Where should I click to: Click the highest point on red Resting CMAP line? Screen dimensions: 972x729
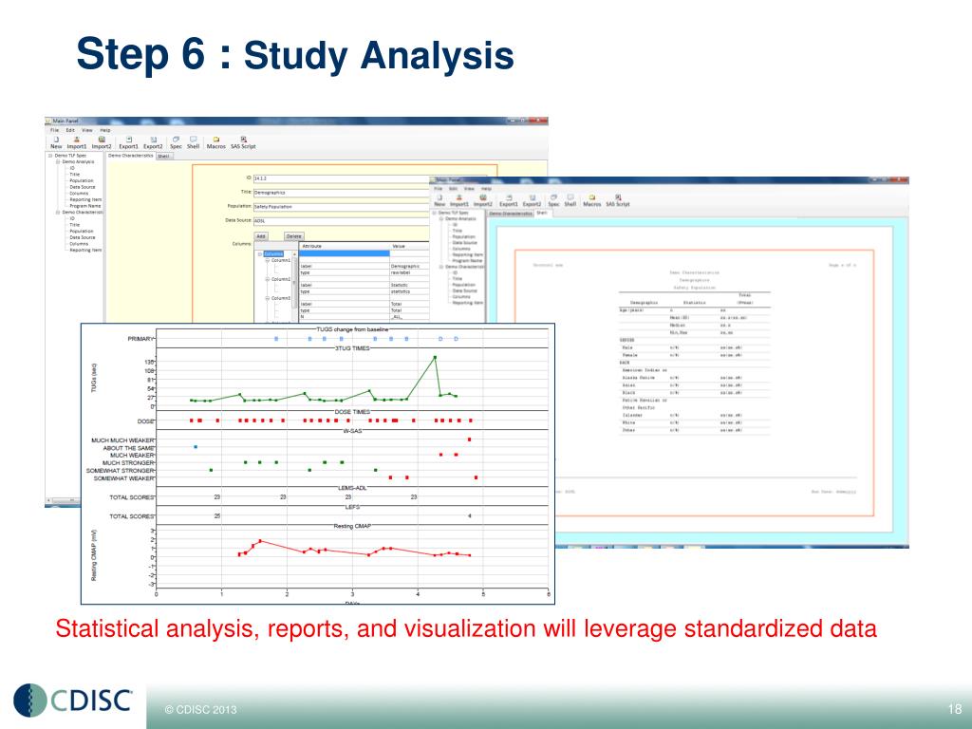pos(260,541)
